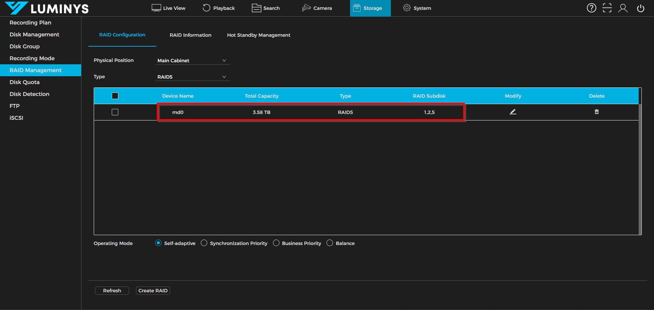Expand the Physical Position dropdown

point(192,60)
